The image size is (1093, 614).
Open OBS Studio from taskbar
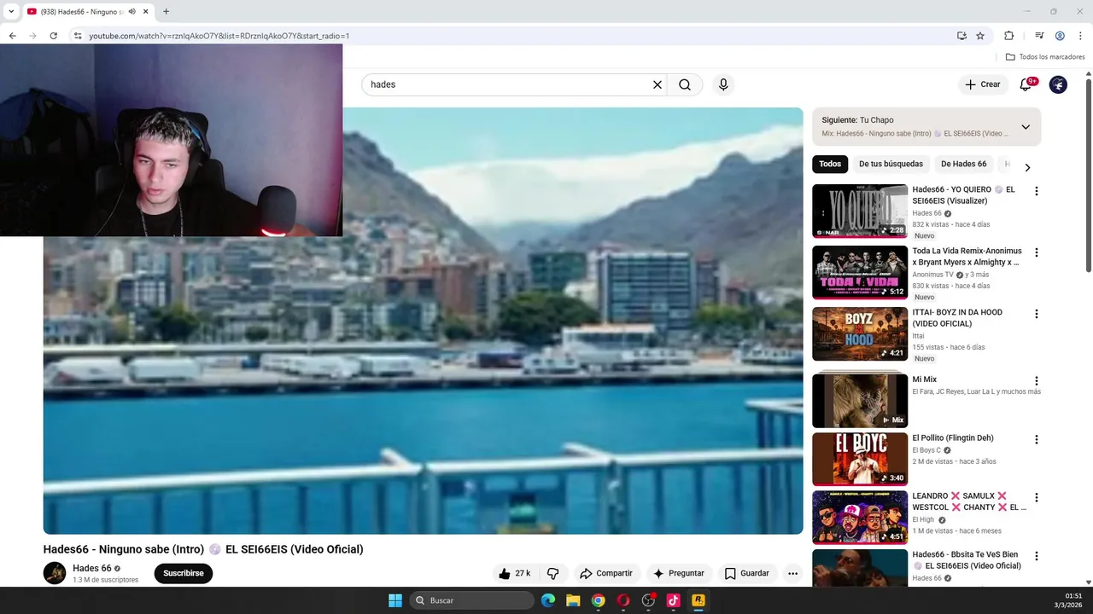pyautogui.click(x=648, y=600)
